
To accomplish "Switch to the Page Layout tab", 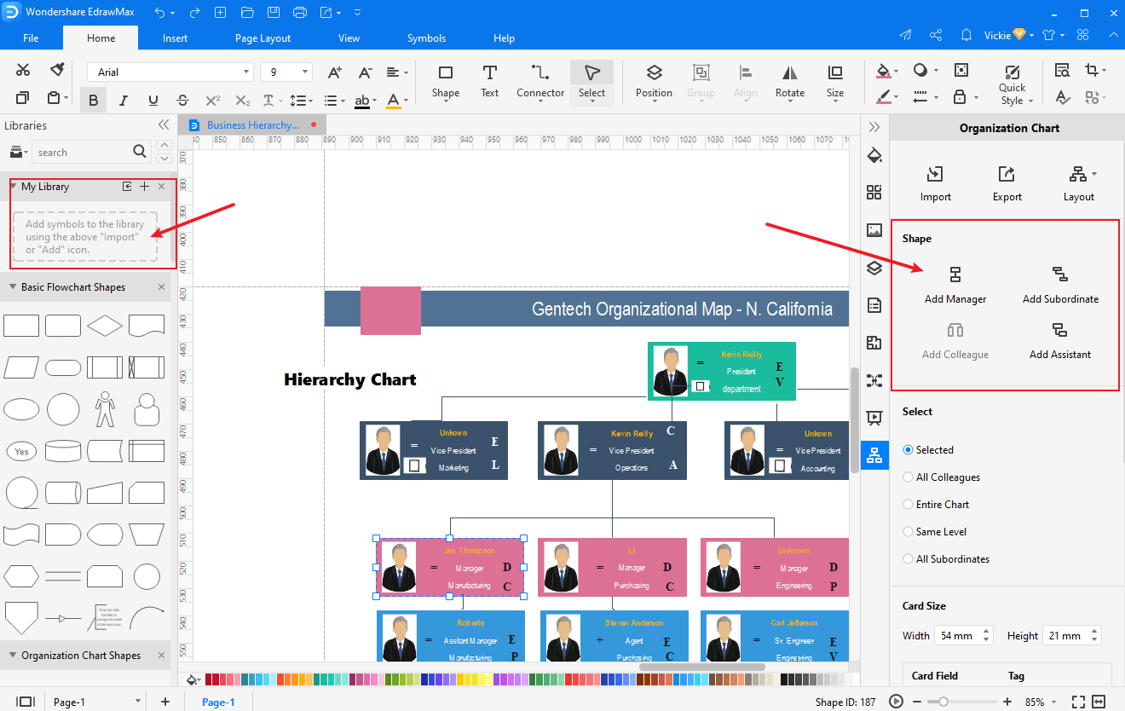I will pyautogui.click(x=262, y=38).
